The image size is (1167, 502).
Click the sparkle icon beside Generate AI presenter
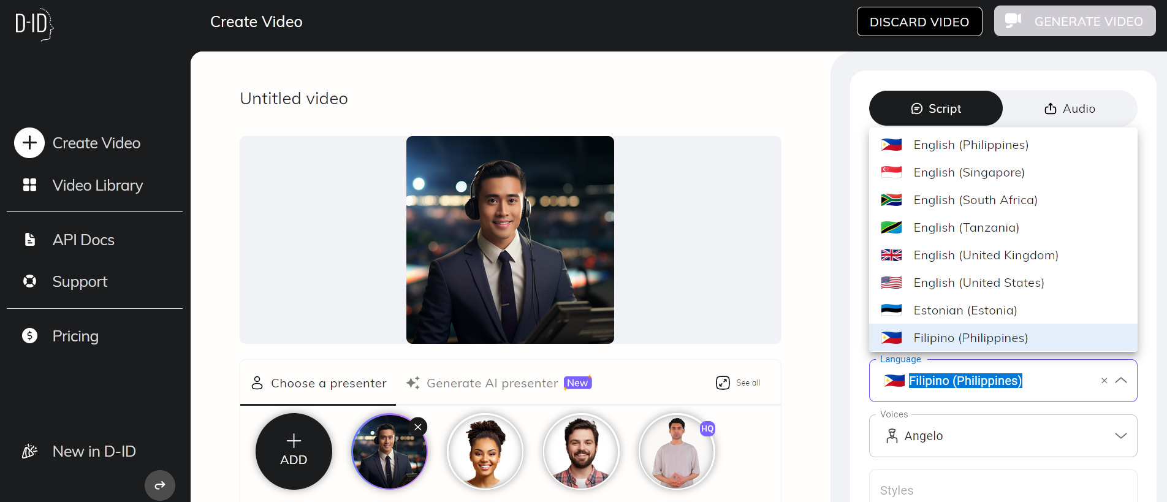pyautogui.click(x=413, y=382)
